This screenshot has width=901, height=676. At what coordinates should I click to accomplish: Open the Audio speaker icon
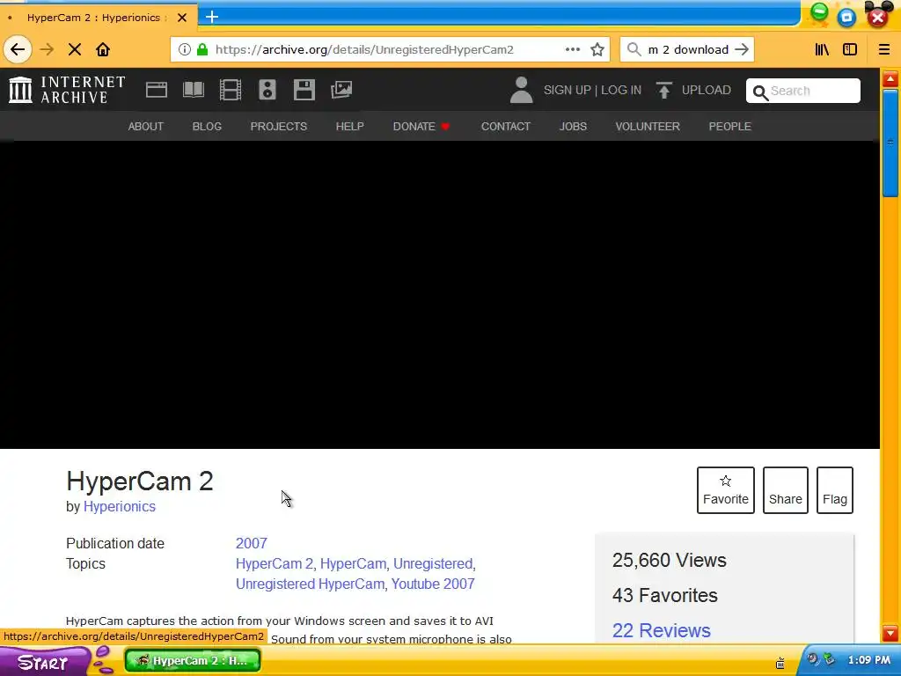coord(267,90)
